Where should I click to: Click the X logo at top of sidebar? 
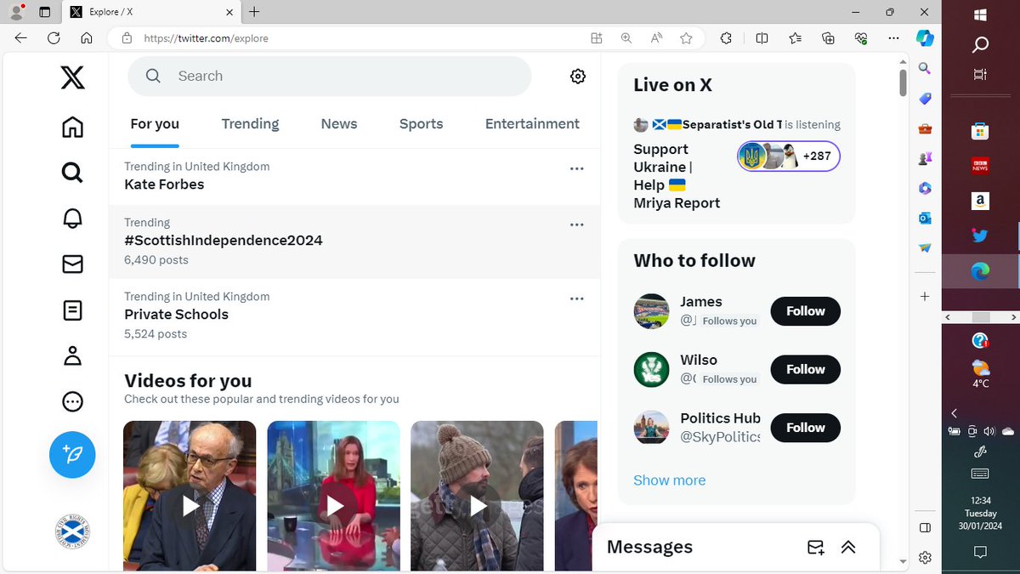tap(72, 77)
